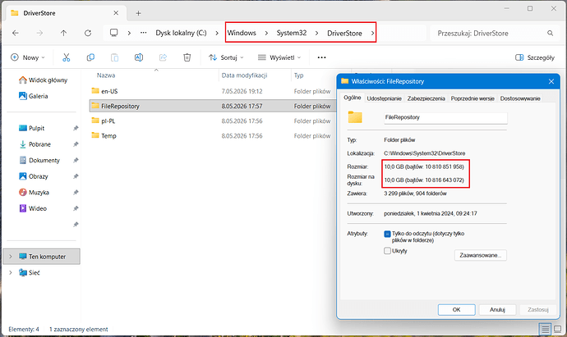Switch to the Dostosowywanie tab

tap(520, 98)
